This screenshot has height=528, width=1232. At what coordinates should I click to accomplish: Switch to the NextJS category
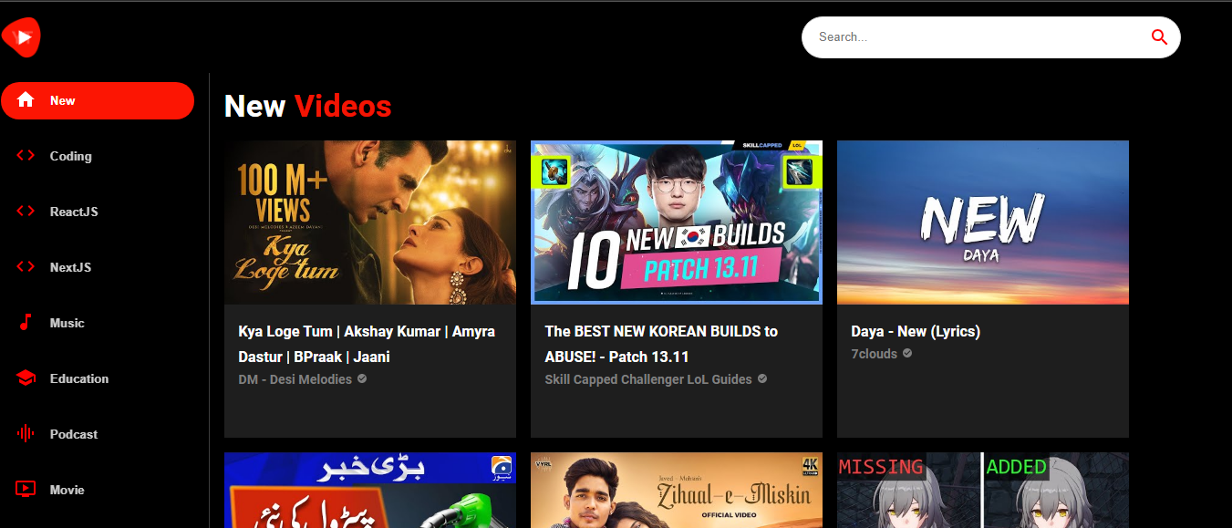tap(98, 267)
